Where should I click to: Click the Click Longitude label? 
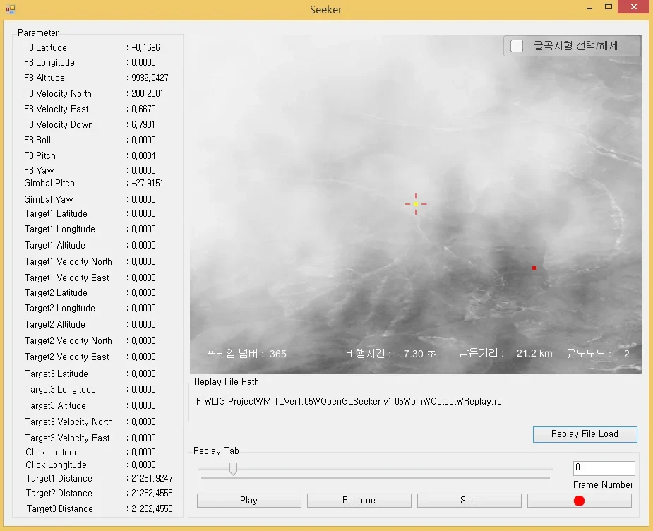[x=56, y=465]
